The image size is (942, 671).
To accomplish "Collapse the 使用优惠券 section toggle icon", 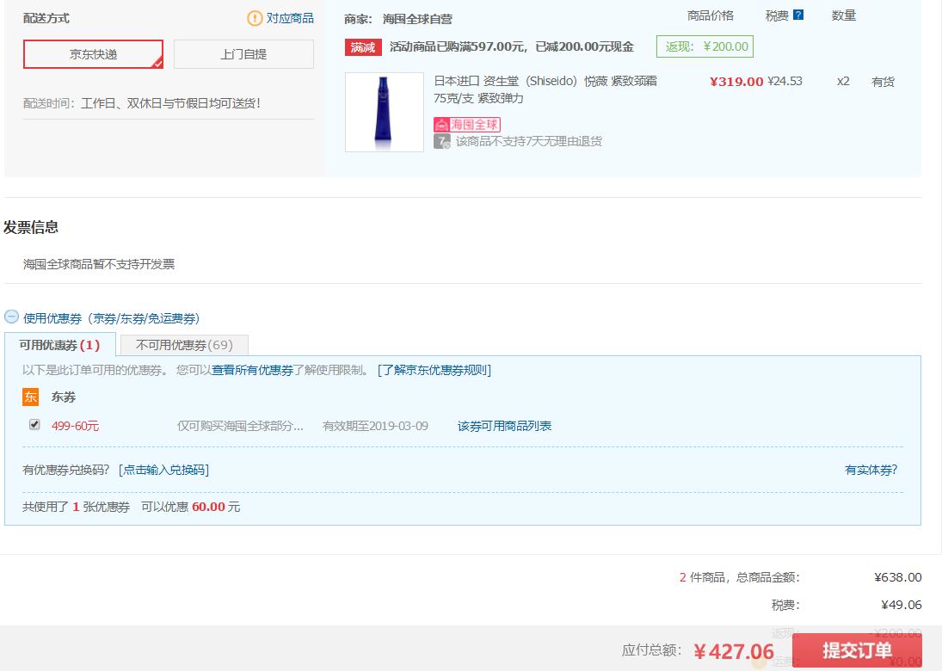I will (x=11, y=316).
